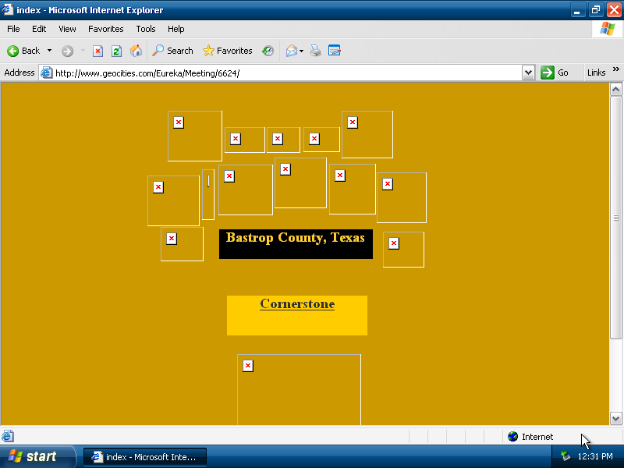Screen dimensions: 624x468
Task: Follow the Cornerstone link
Action: 297,303
